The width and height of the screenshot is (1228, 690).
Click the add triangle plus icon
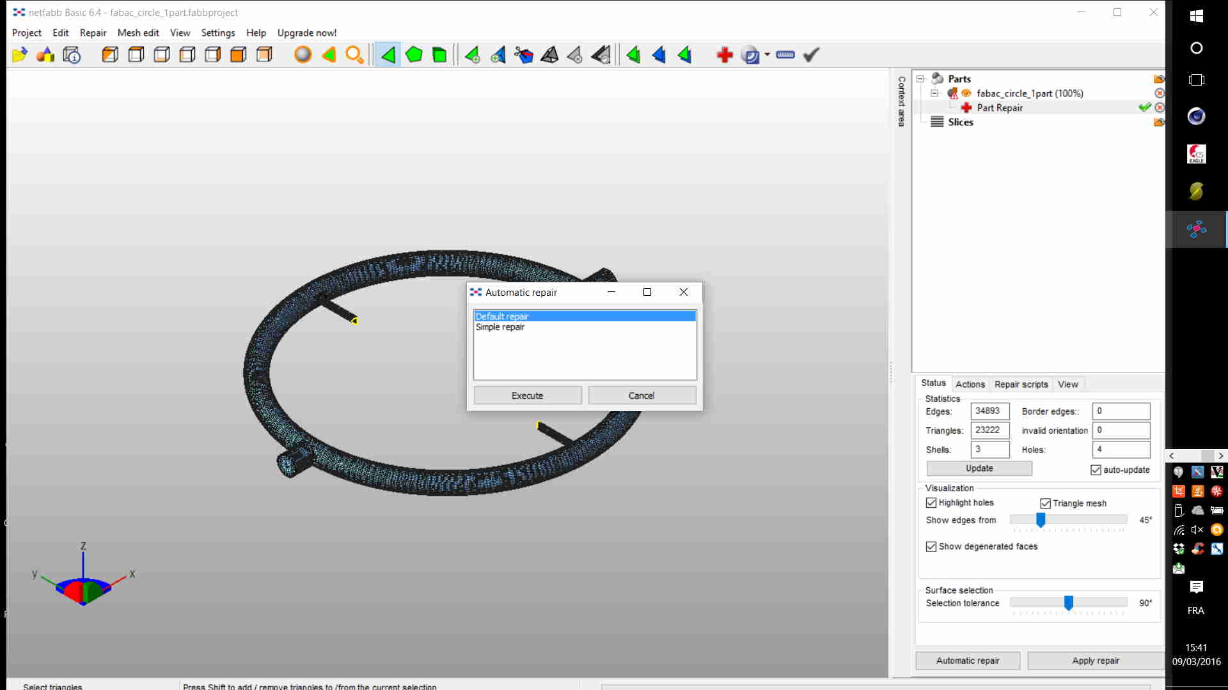coord(472,55)
